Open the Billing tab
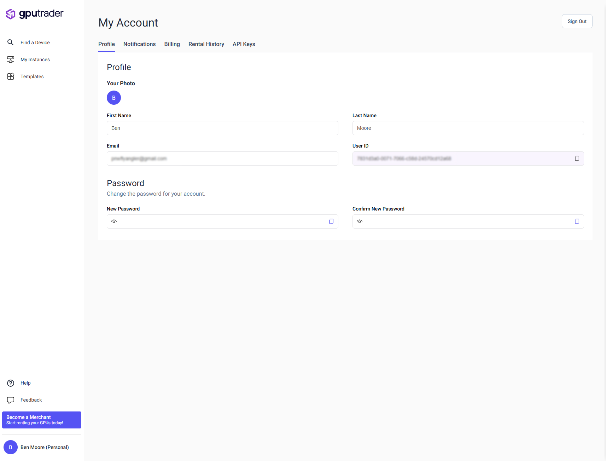 [172, 44]
